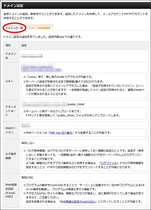Click the /public_html/ path text
The image size is (151, 210).
pyautogui.click(x=76, y=104)
